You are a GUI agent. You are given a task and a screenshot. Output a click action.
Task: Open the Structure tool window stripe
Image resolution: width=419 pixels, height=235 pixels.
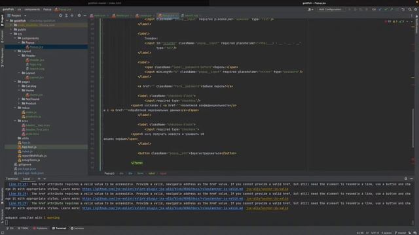(2, 216)
